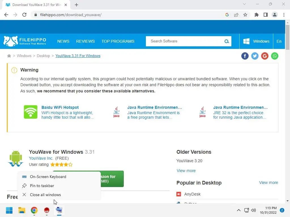Share on Google
The height and width of the screenshot is (217, 290).
265,56
